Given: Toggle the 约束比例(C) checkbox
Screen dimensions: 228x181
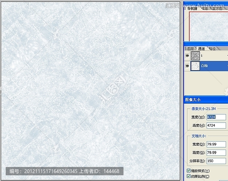Looking at the screenshot, I should point(188,176).
